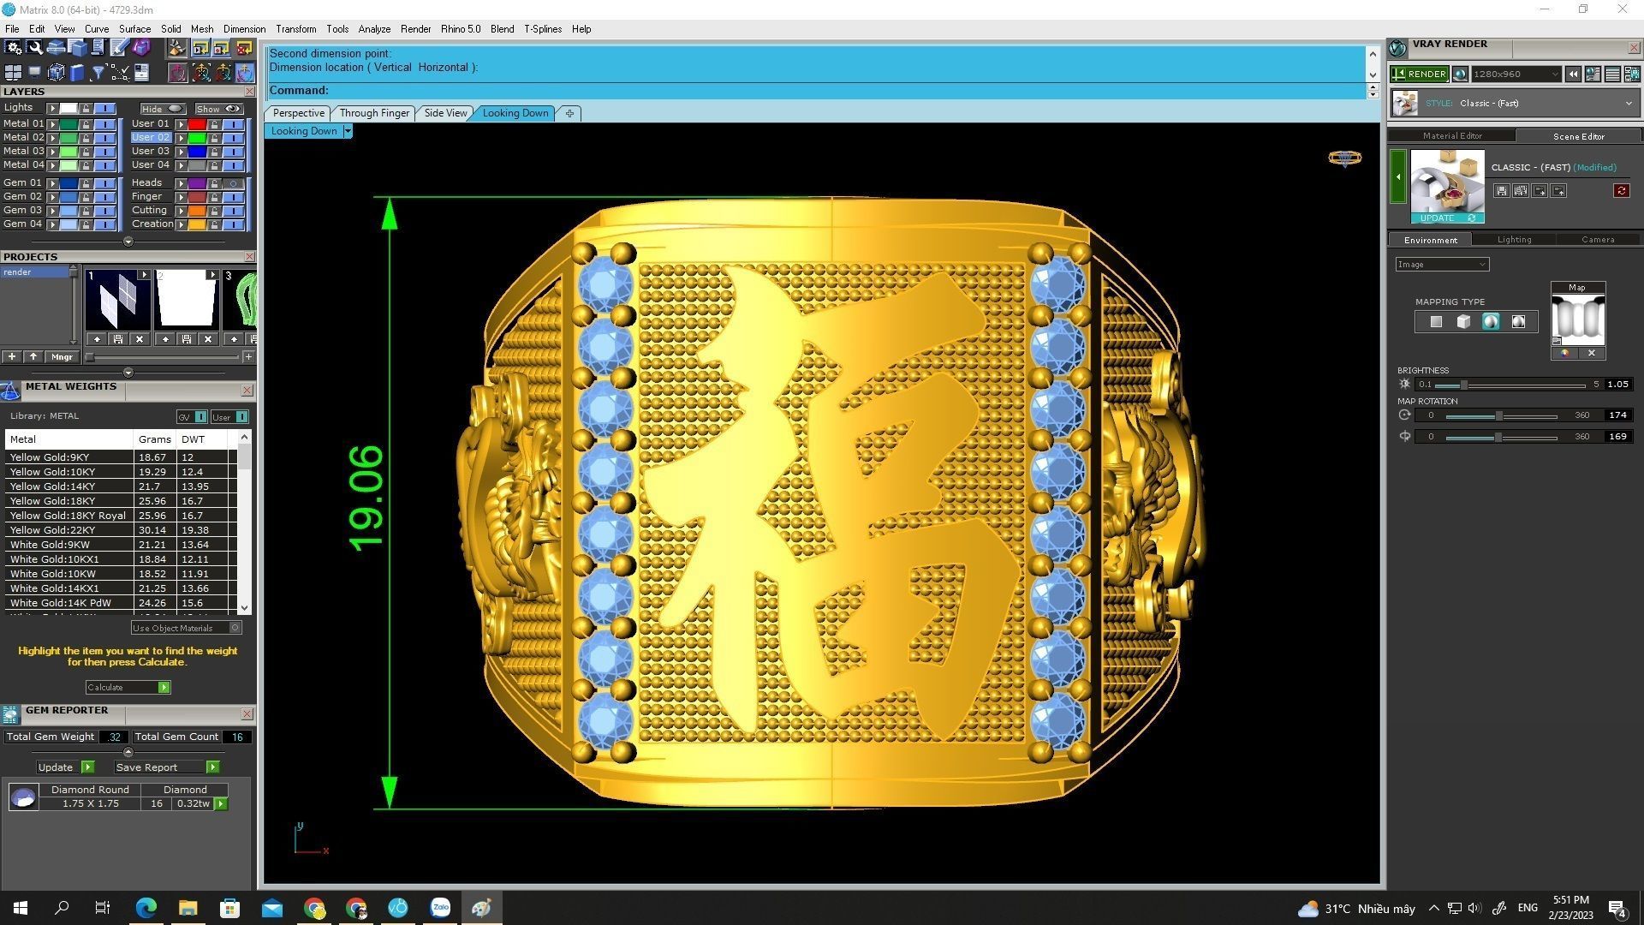Image resolution: width=1644 pixels, height=925 pixels.
Task: Click the scroll document icon in top toolbar
Action: [98, 48]
